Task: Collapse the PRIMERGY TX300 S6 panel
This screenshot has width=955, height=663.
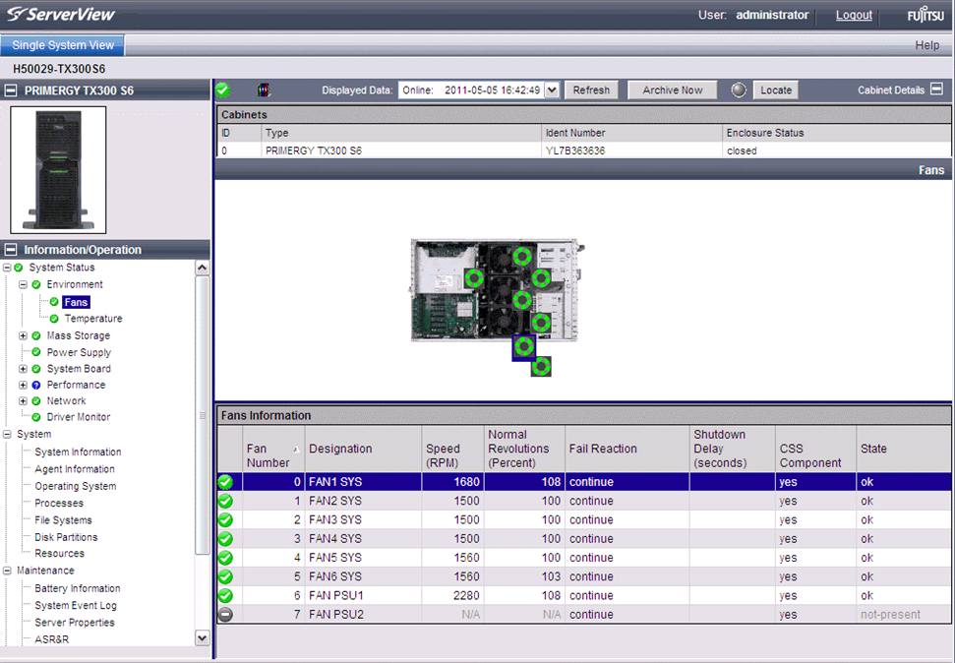Action: pyautogui.click(x=12, y=90)
